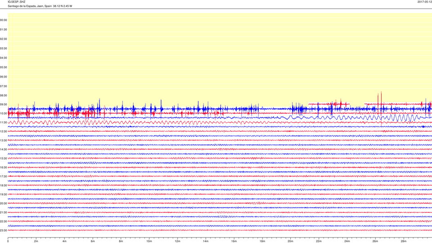This screenshot has width=432, height=243.
Task: Click the 14m axis label
Action: coord(206,241)
